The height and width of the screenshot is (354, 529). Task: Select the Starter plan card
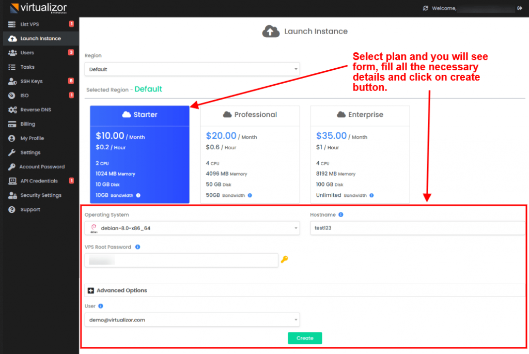(x=139, y=153)
